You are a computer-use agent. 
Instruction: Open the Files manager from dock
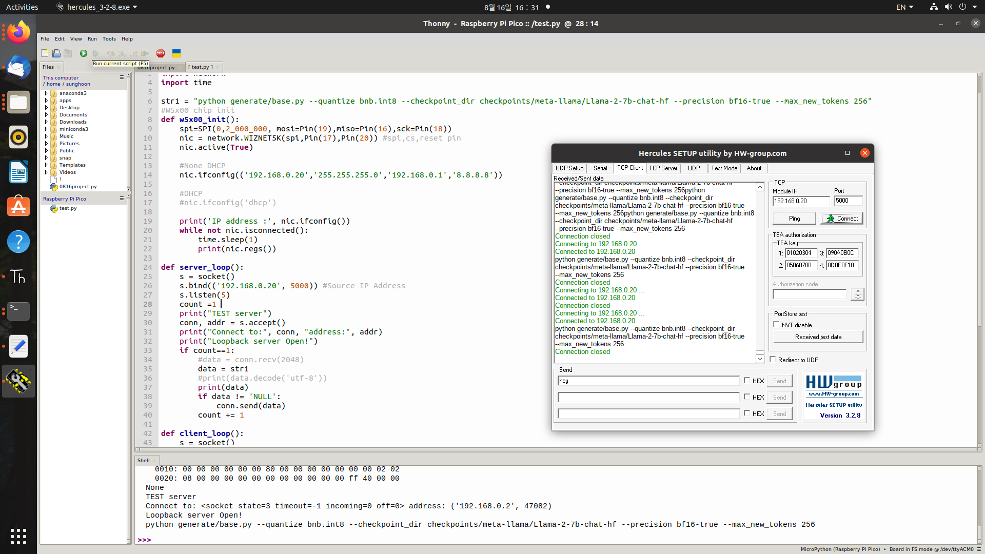tap(18, 102)
